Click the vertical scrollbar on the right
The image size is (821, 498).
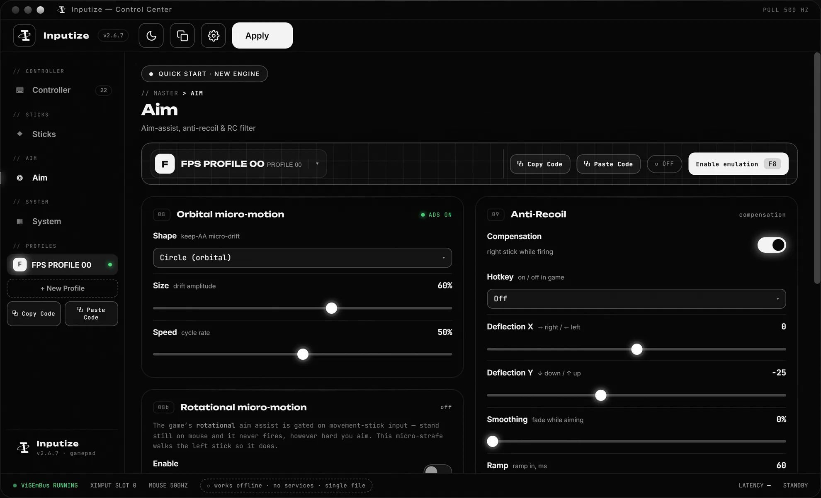817,168
